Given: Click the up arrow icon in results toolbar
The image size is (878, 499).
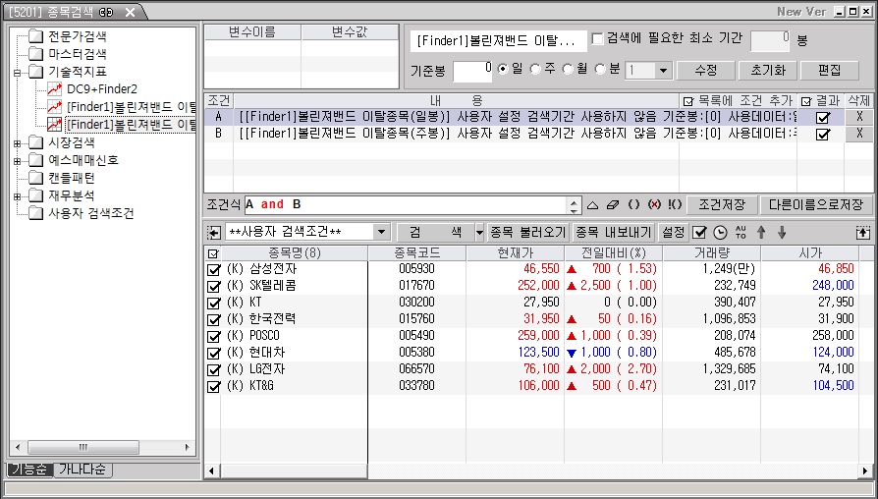Looking at the screenshot, I should coord(760,233).
